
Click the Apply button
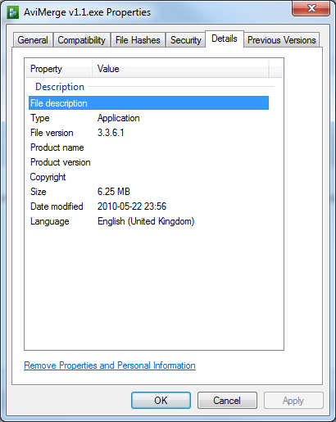coord(293,401)
